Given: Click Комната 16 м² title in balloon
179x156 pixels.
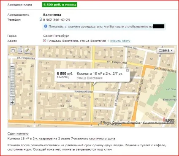Looking at the screenshot, I should pyautogui.click(x=100, y=74).
